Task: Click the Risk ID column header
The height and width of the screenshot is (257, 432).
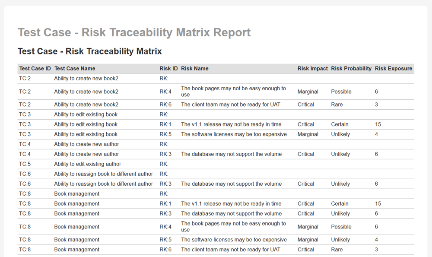Action: pos(168,68)
